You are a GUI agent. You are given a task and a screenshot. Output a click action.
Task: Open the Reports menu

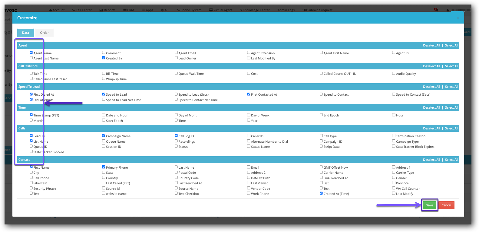tap(107, 10)
